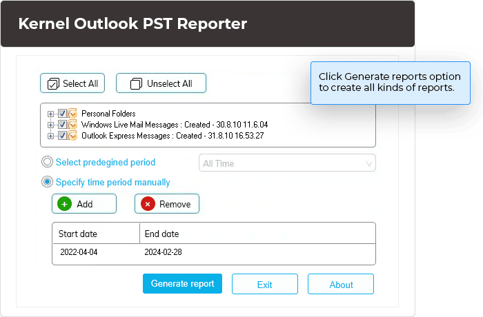Choose Specify time period manually radio button

tap(47, 182)
